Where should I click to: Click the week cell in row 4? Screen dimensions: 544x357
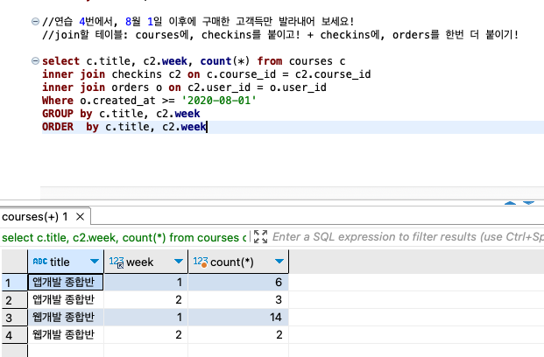click(146, 335)
